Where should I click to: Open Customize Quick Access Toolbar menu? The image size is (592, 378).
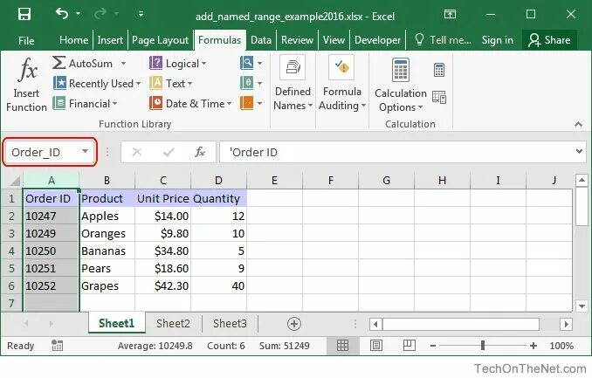click(141, 14)
